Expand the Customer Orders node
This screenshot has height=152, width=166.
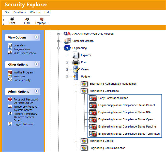58,41
